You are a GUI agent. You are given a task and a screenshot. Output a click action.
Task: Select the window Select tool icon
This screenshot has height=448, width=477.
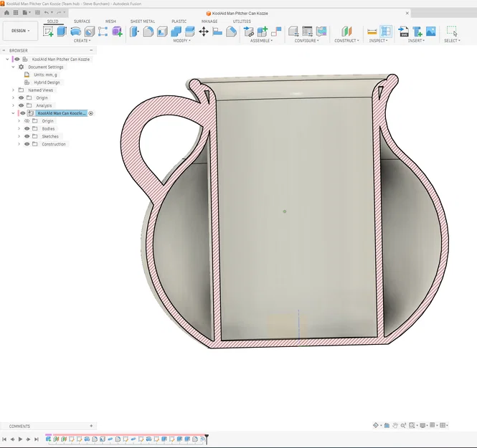click(x=452, y=32)
